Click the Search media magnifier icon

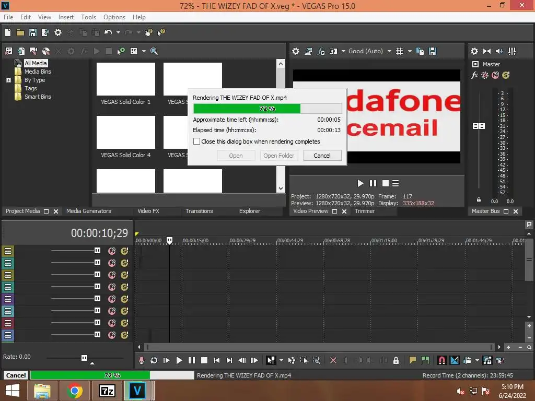pyautogui.click(x=154, y=51)
